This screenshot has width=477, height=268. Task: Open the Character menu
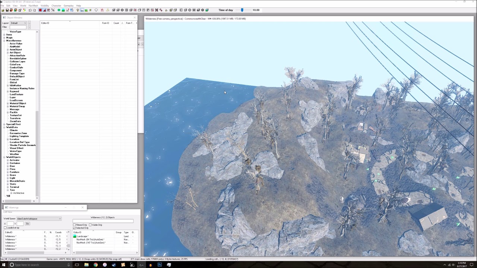[56, 6]
